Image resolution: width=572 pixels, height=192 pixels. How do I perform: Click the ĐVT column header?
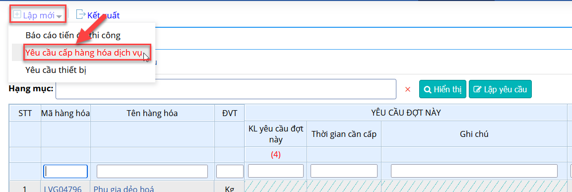[230, 113]
